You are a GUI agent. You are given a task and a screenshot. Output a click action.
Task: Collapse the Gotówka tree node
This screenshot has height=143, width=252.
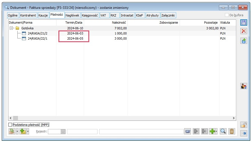(x=11, y=28)
